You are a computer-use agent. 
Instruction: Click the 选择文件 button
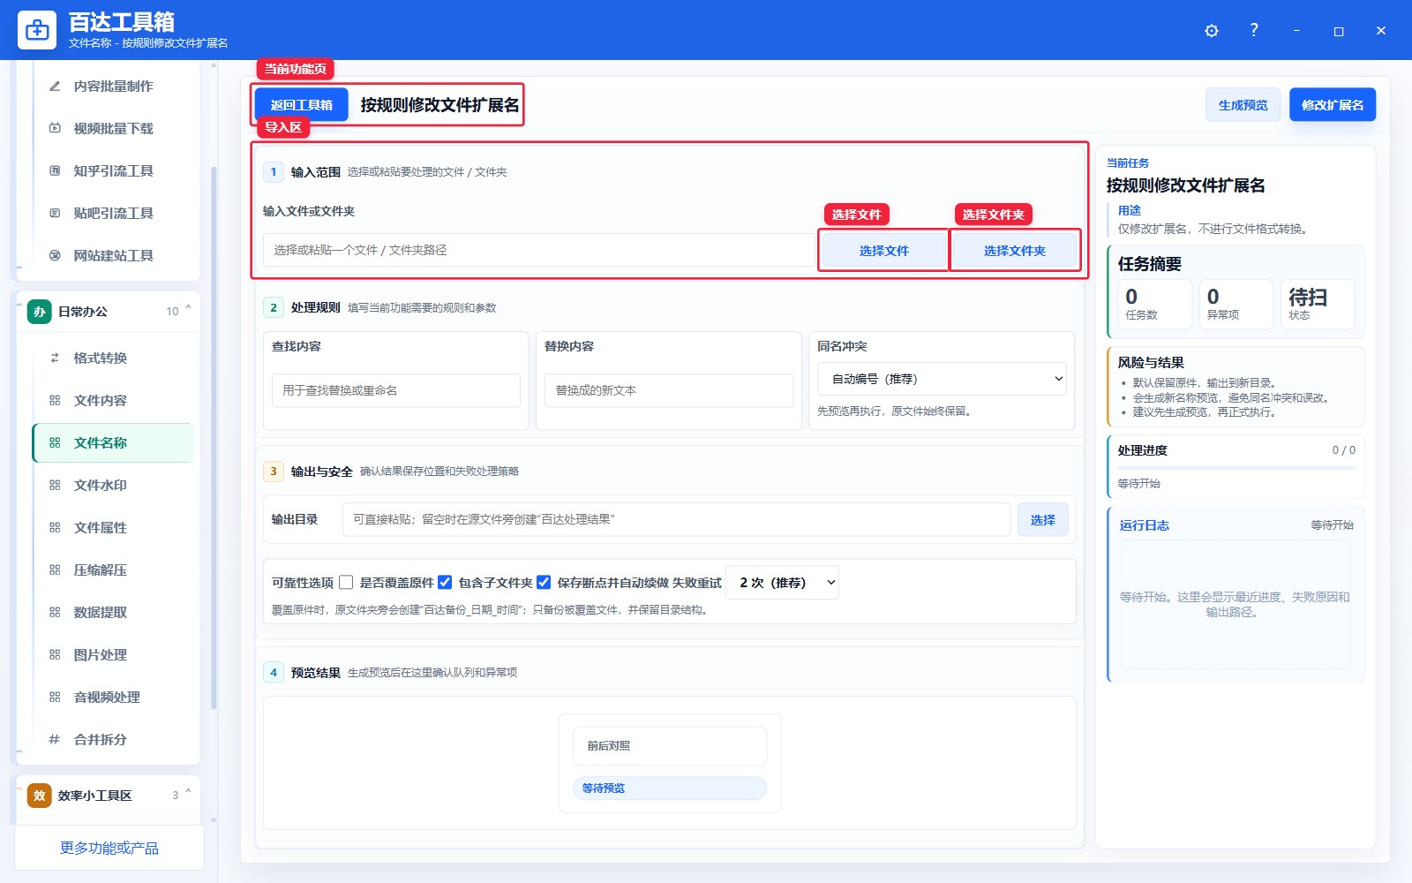coord(883,251)
